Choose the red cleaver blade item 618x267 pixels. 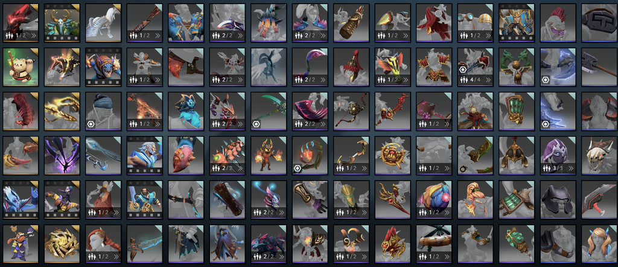point(599,199)
